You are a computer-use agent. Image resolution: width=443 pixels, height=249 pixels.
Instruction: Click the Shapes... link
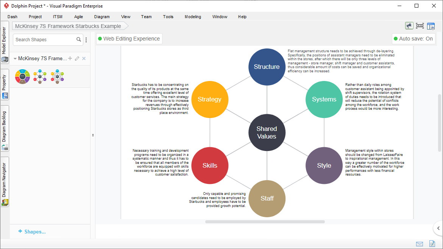pos(32,232)
